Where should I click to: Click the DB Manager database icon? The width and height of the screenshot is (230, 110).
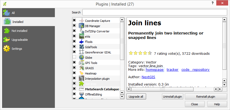tap(82, 26)
